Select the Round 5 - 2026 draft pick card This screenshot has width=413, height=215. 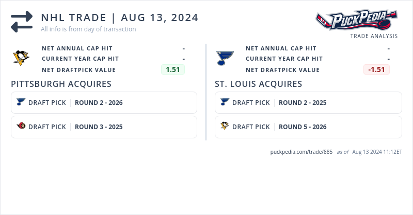tap(308, 127)
